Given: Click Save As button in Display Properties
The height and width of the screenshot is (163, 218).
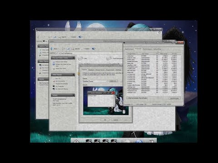Looking at the screenshot, I should (x=113, y=81).
